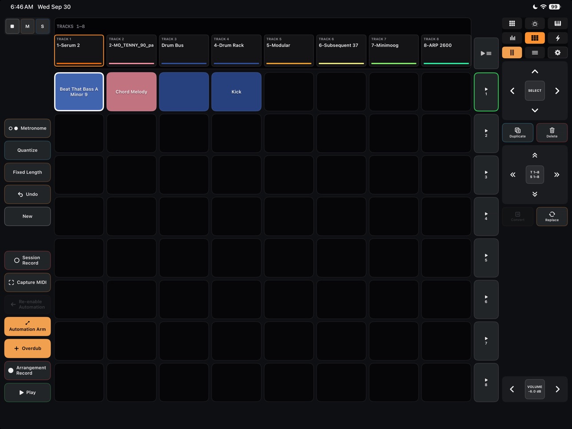Image resolution: width=572 pixels, height=429 pixels.
Task: Launch scene 3
Action: (x=486, y=175)
